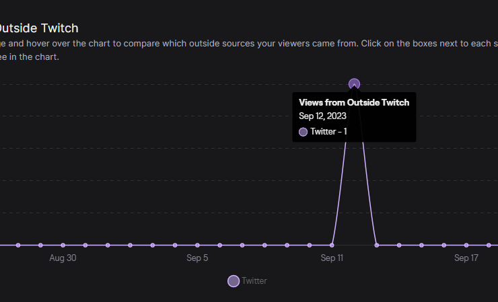Select the Sep 12 peak data point

point(354,84)
